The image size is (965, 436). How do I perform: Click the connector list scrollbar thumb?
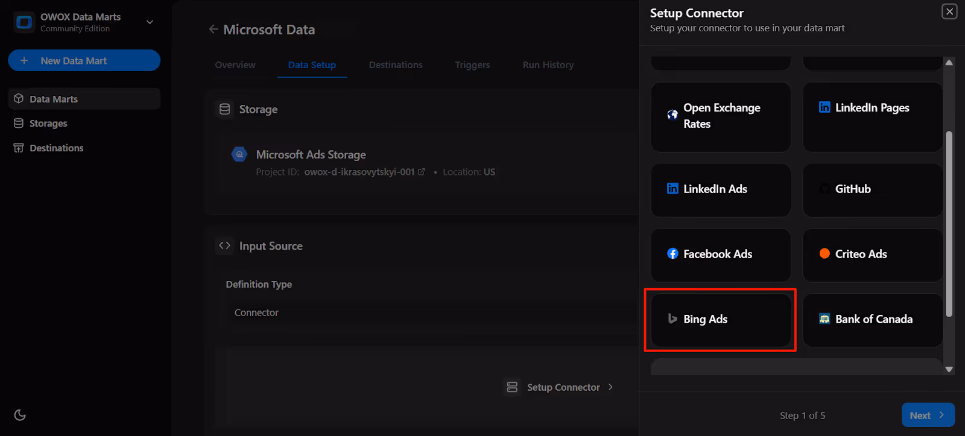[x=949, y=224]
